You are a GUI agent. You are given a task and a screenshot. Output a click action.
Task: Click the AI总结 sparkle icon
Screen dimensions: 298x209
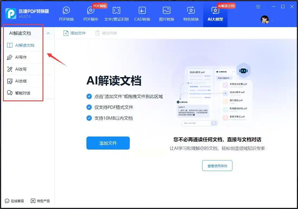click(10, 81)
